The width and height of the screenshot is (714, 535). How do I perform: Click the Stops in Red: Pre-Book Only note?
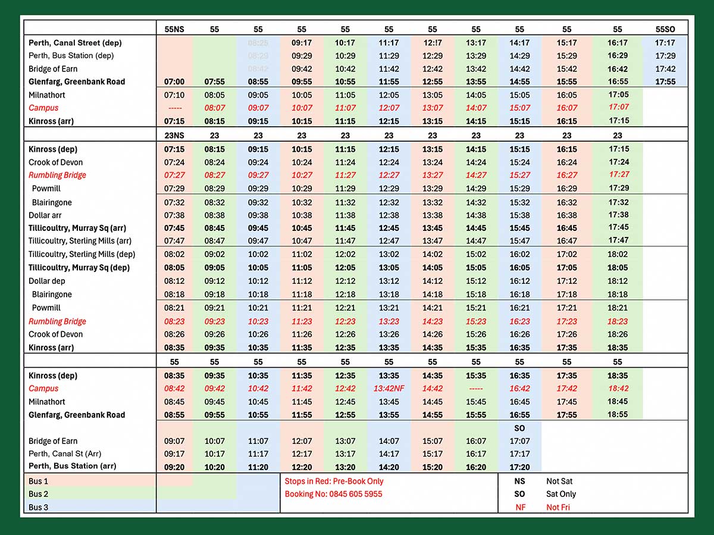point(334,481)
